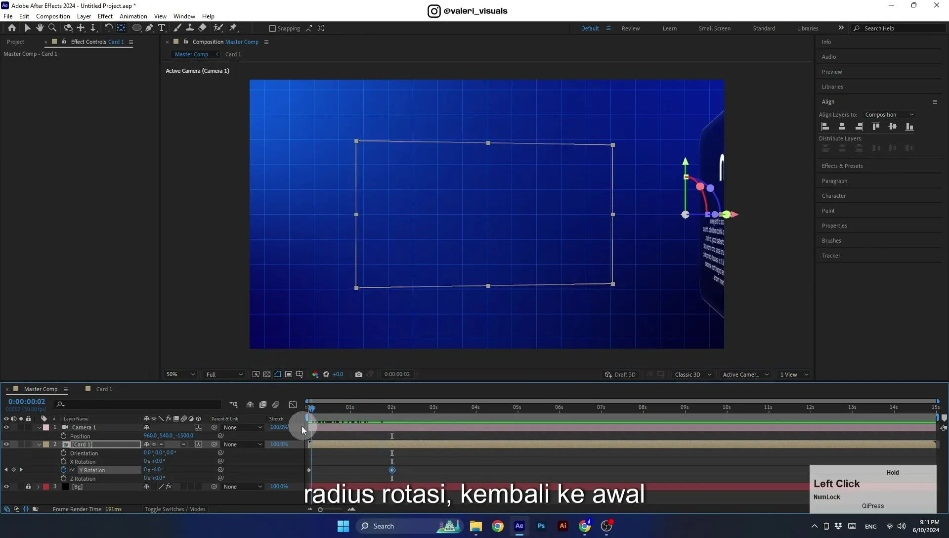949x538 pixels.
Task: Select the Brush tool
Action: click(177, 28)
